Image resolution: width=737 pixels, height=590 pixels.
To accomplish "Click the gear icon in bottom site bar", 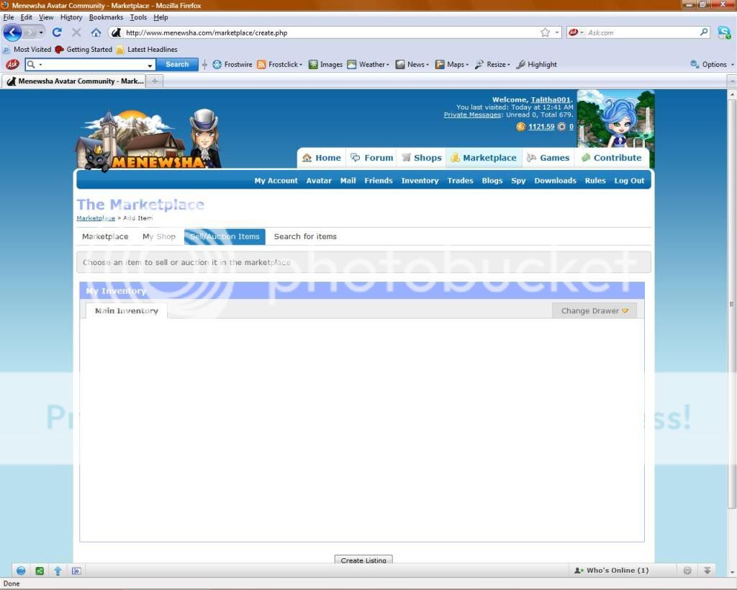I will (687, 571).
